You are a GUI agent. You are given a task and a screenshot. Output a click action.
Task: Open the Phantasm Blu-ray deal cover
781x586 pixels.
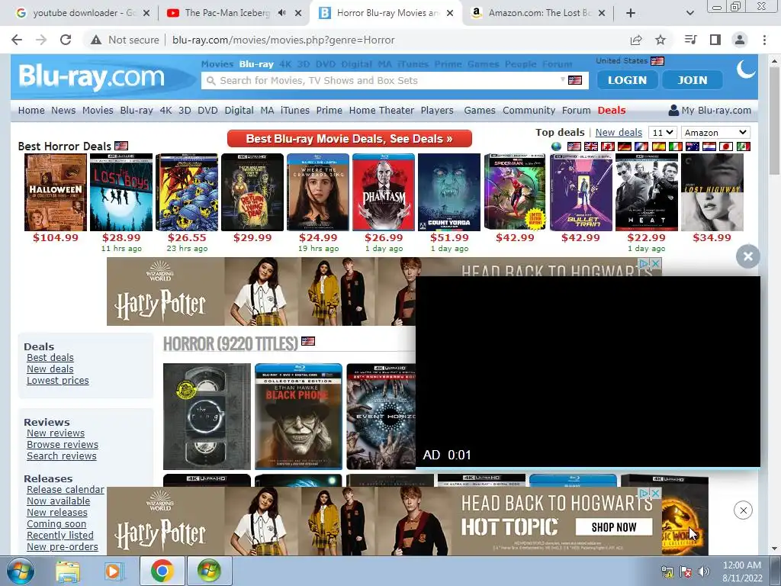(x=384, y=192)
